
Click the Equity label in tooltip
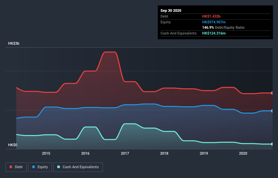tap(166, 22)
